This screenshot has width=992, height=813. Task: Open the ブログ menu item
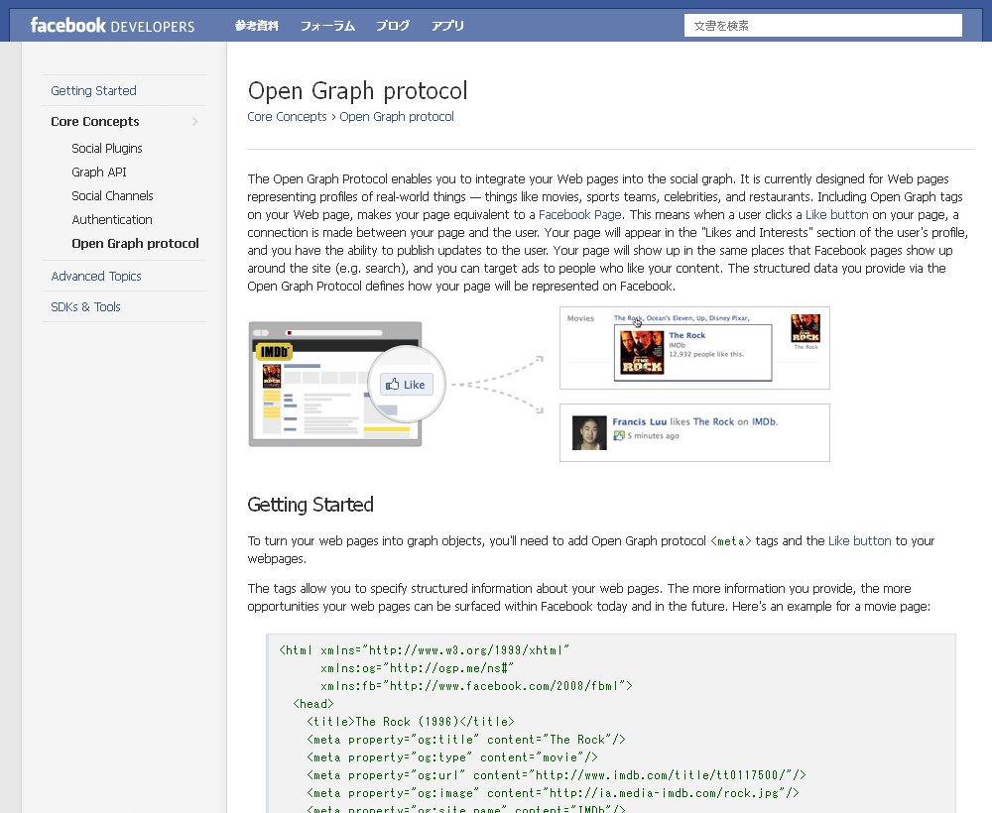coord(392,26)
